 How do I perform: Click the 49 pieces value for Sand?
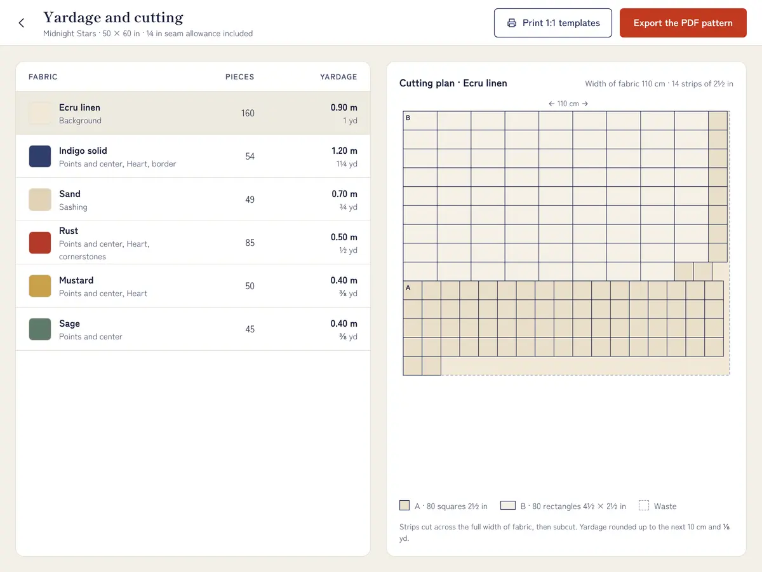pyautogui.click(x=250, y=200)
